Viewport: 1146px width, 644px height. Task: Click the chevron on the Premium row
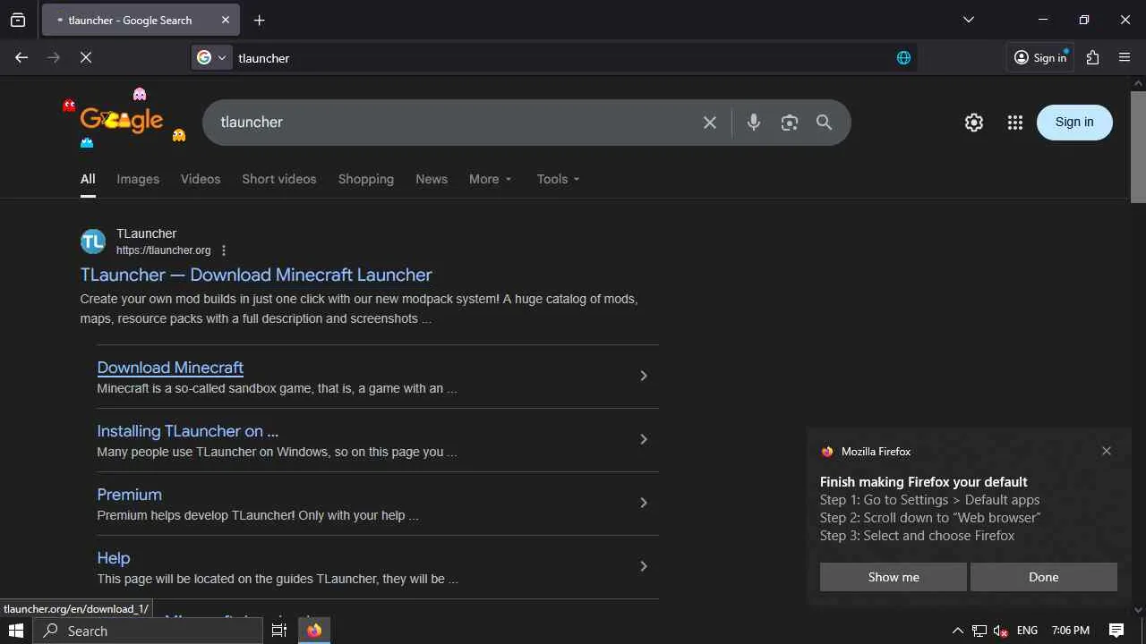pyautogui.click(x=643, y=503)
